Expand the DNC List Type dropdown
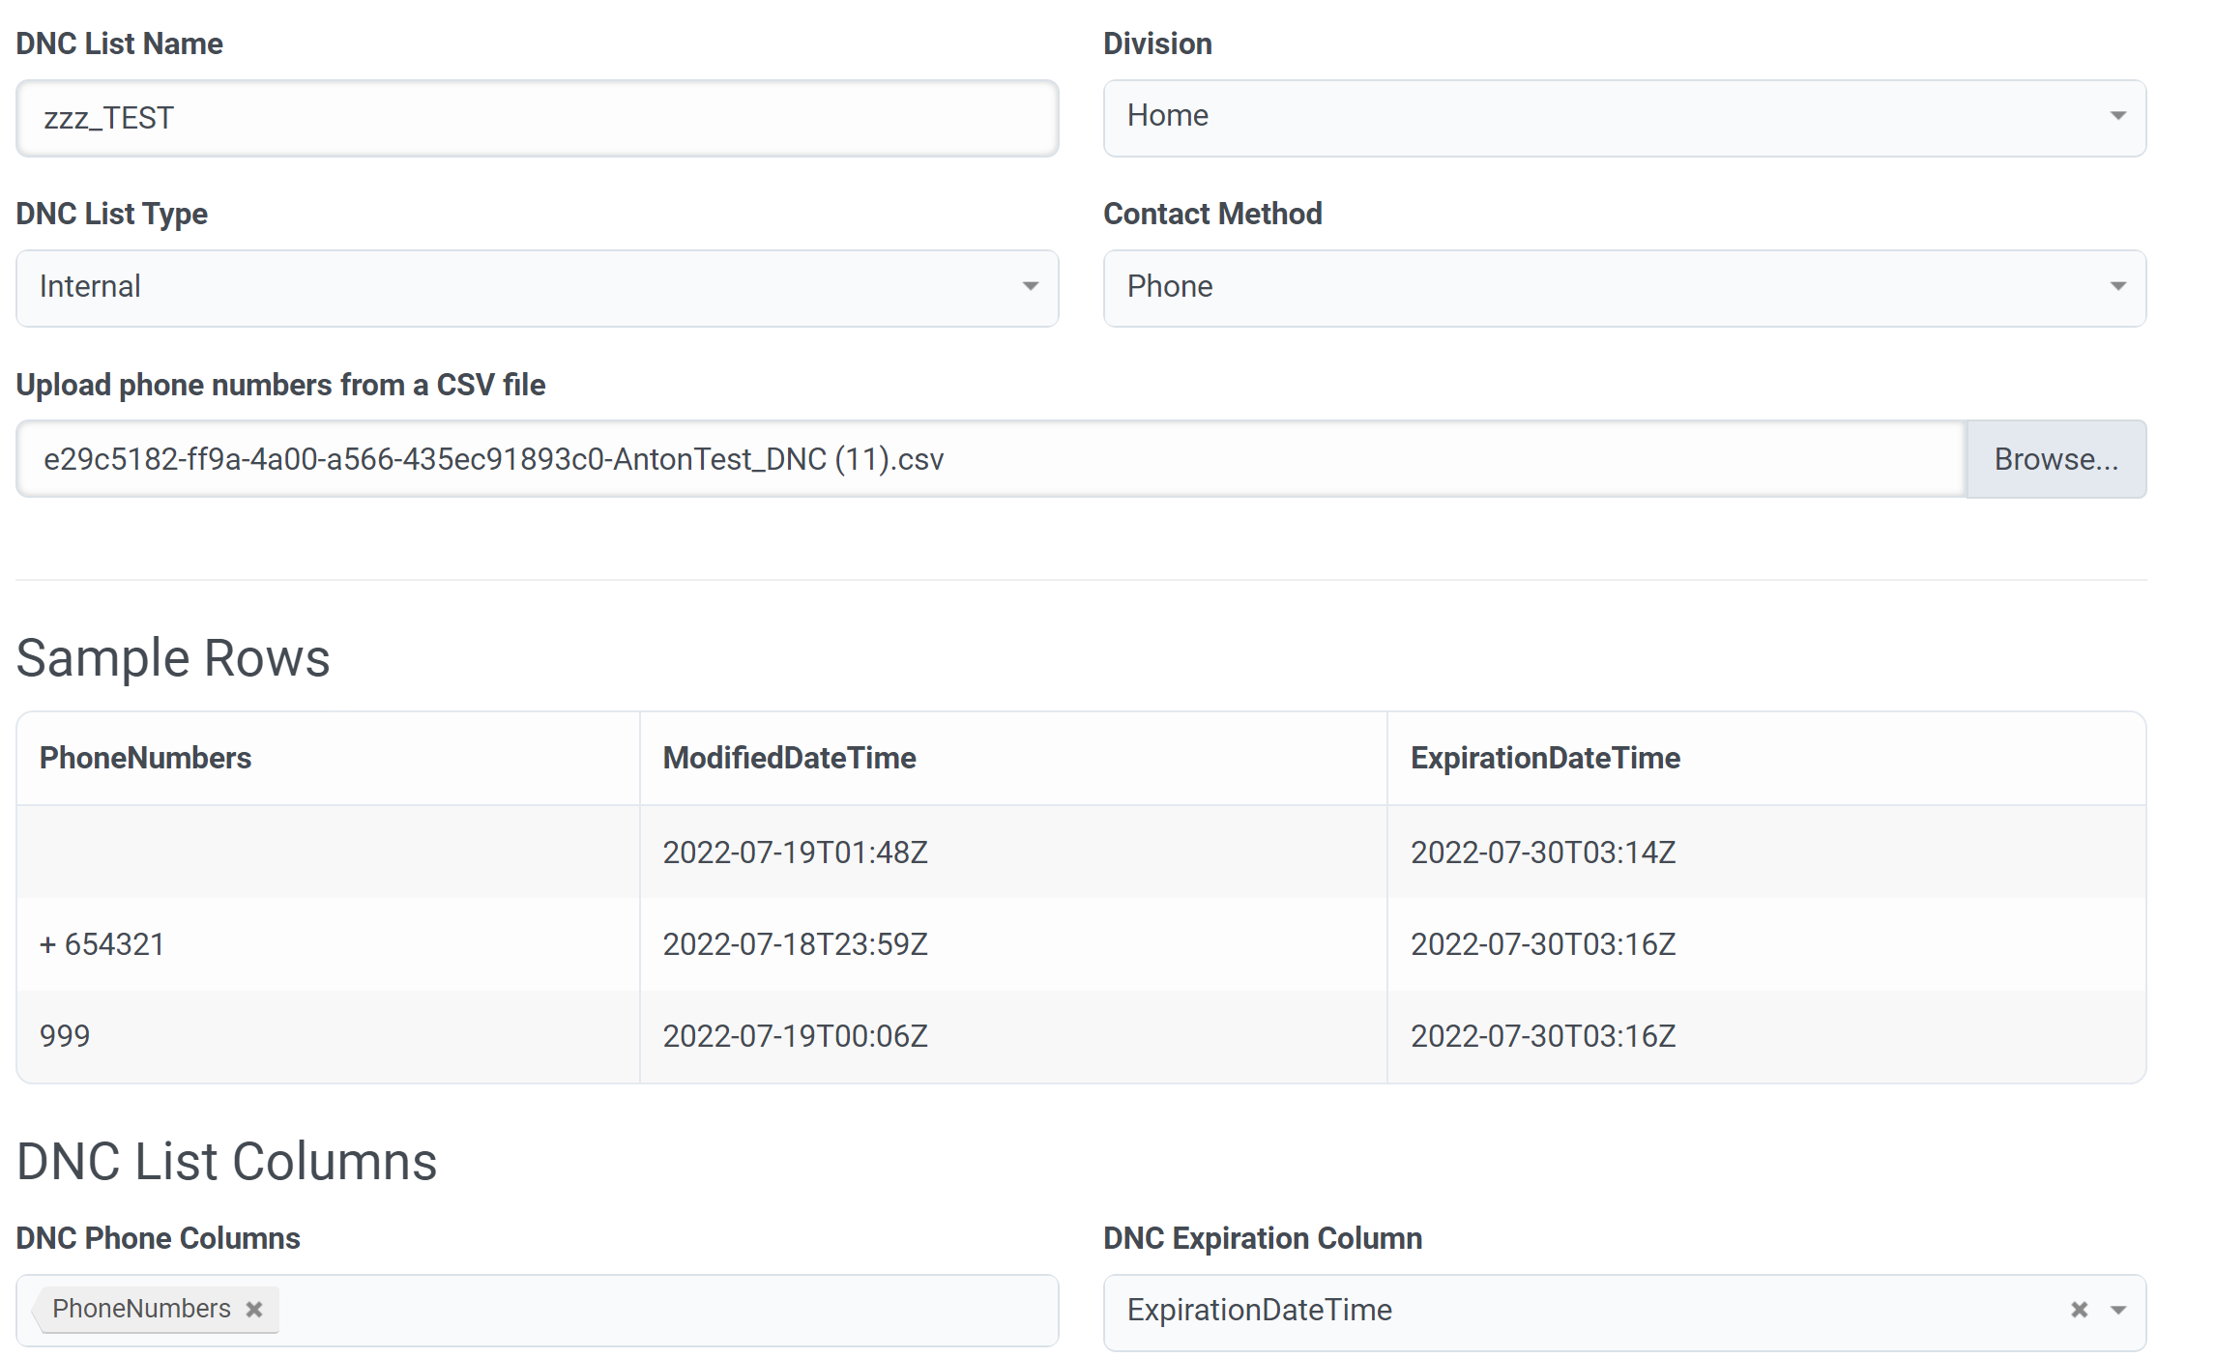The width and height of the screenshot is (2216, 1358). (537, 287)
